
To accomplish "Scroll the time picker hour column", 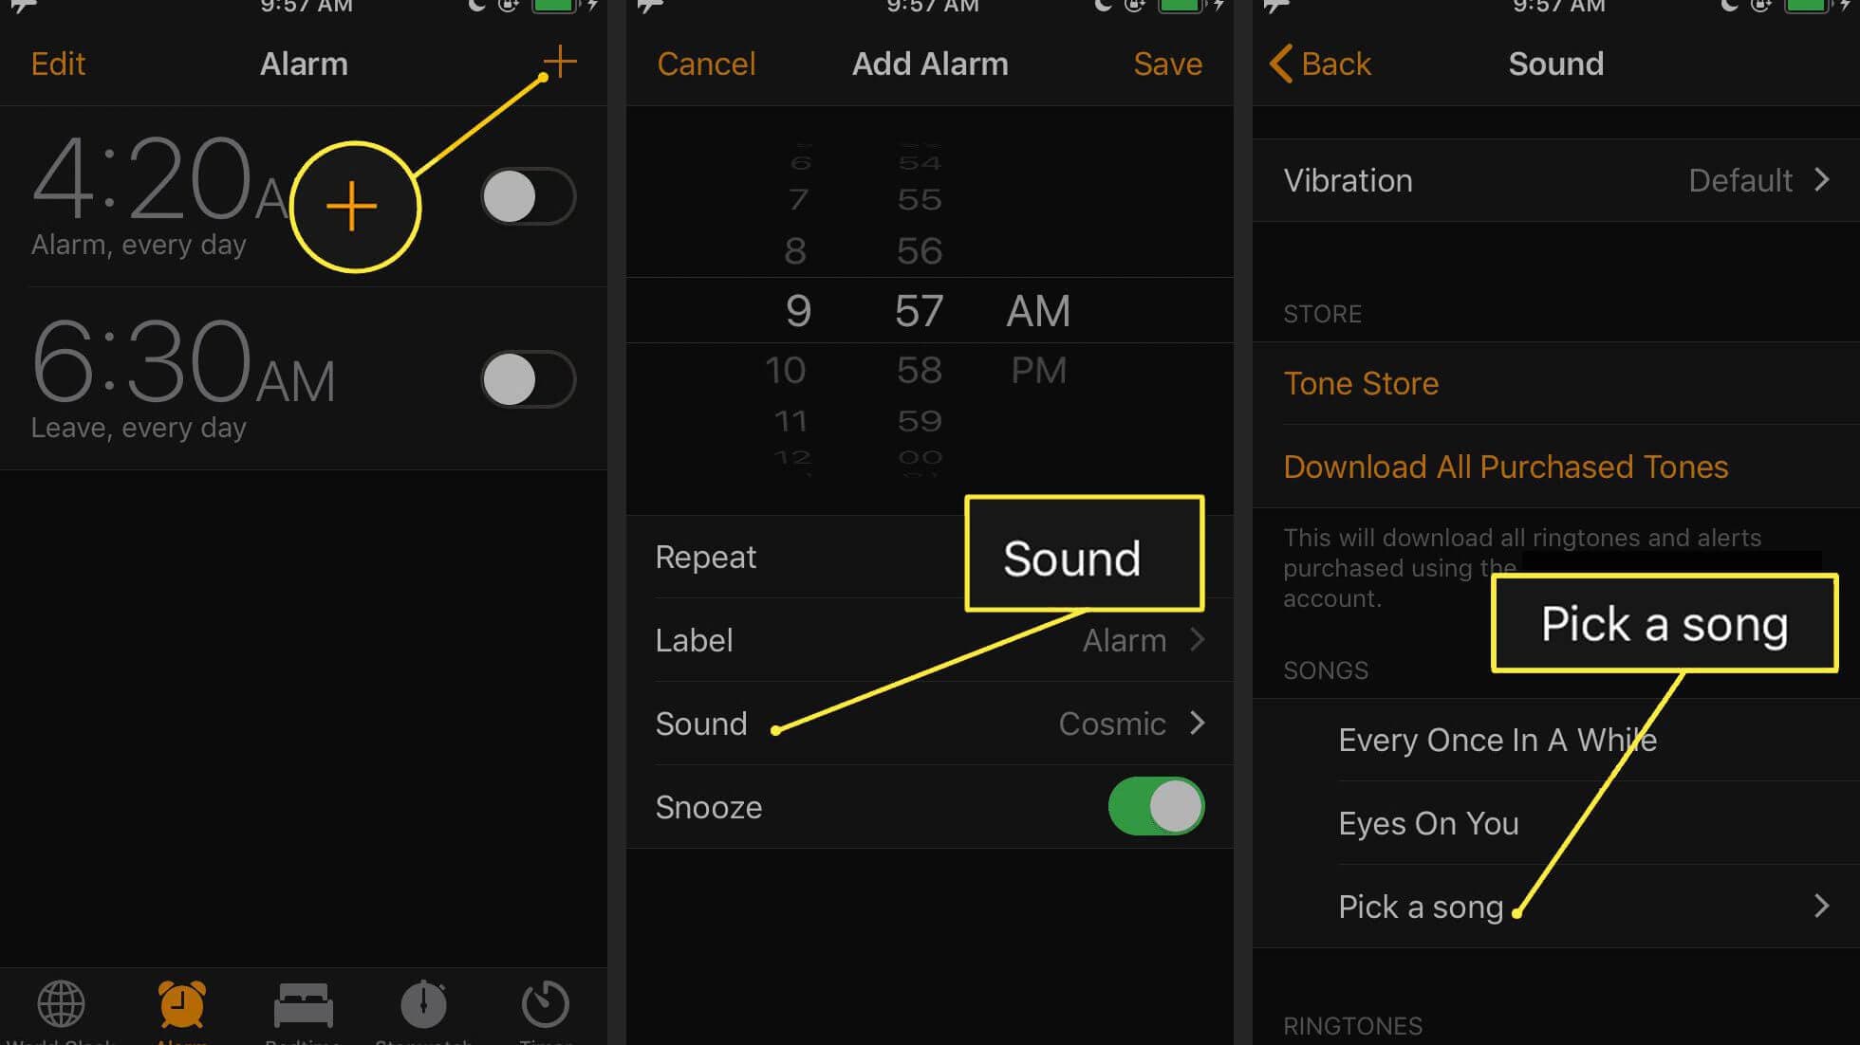I will click(x=793, y=310).
